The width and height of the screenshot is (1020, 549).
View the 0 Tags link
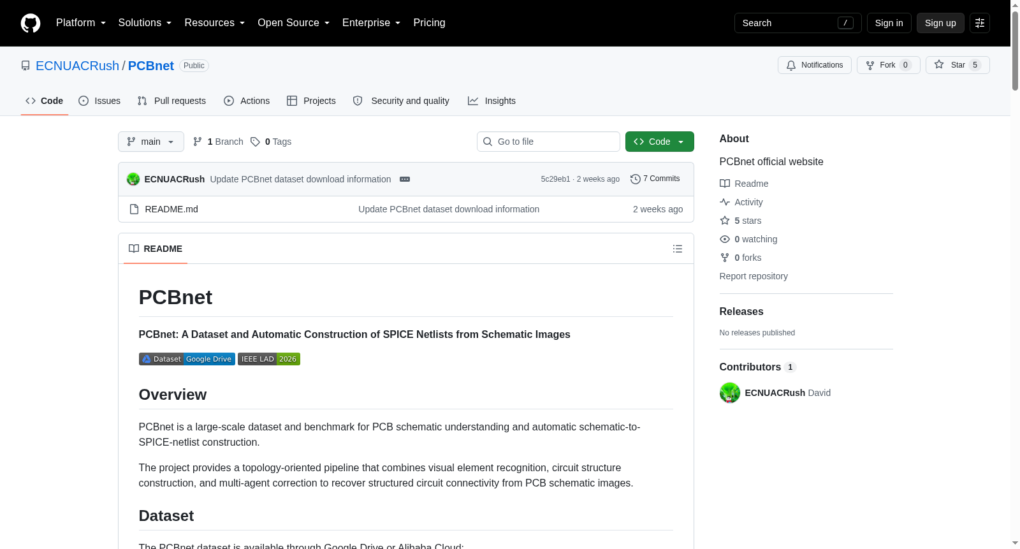(271, 142)
